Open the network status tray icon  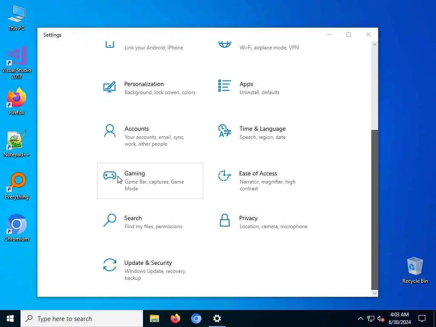click(371, 318)
